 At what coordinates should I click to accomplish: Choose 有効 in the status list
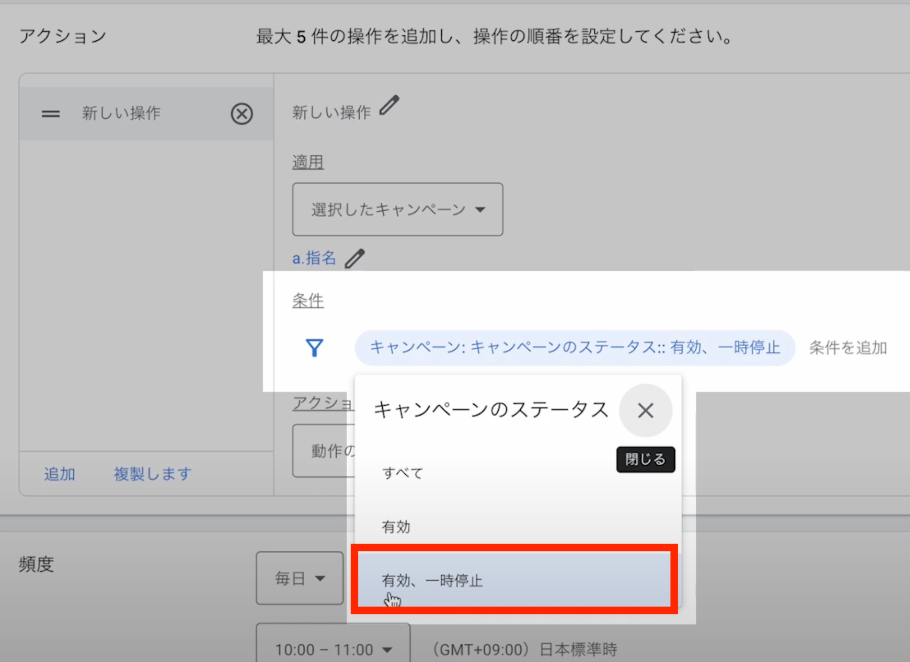coord(396,527)
